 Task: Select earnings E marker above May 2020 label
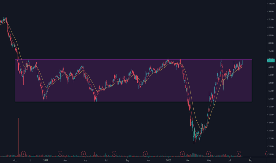(208, 154)
